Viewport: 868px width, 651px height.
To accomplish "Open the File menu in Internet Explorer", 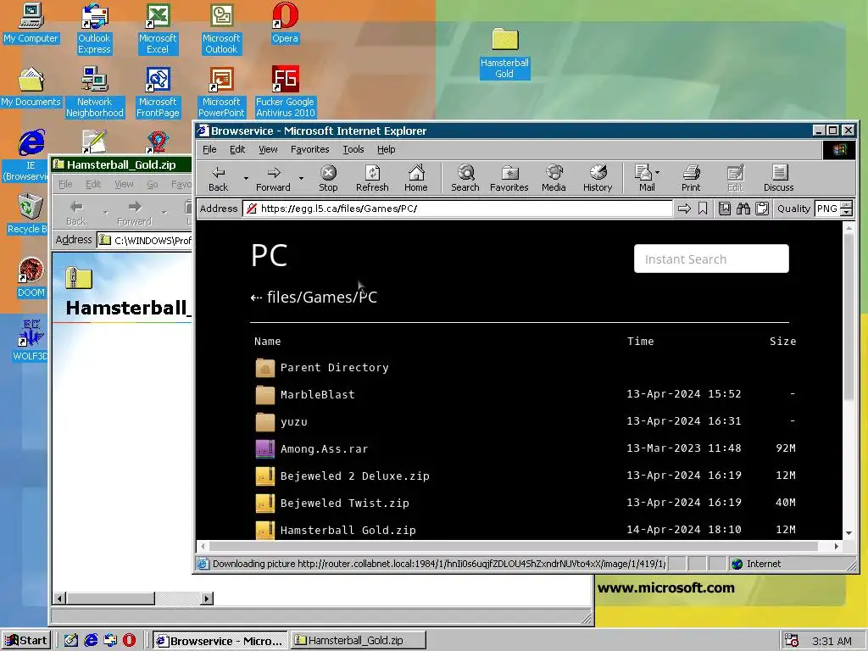I will (x=209, y=149).
